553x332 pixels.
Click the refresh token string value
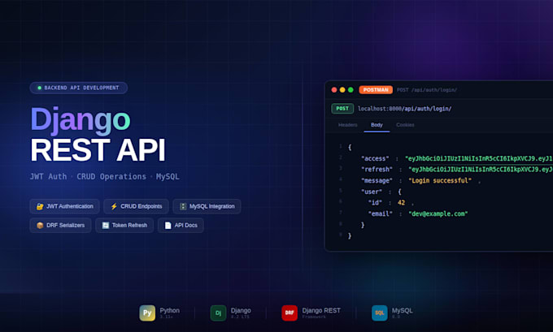(481, 170)
